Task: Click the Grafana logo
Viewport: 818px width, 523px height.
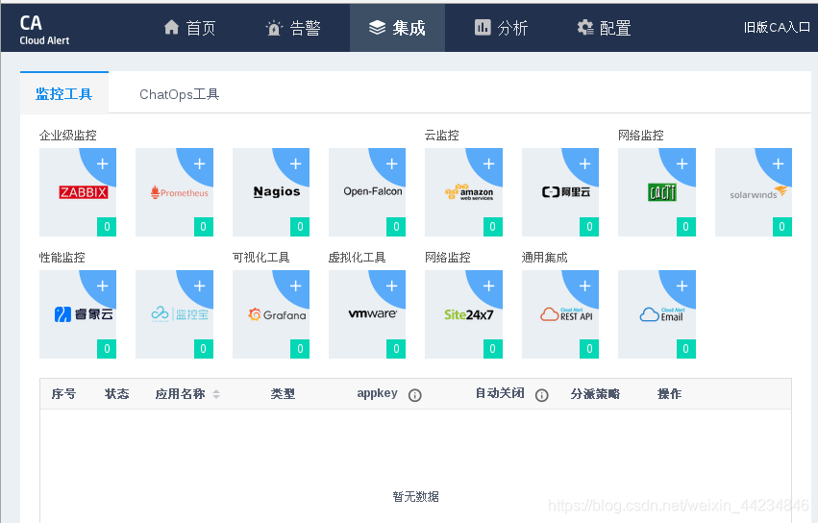Action: pos(277,314)
